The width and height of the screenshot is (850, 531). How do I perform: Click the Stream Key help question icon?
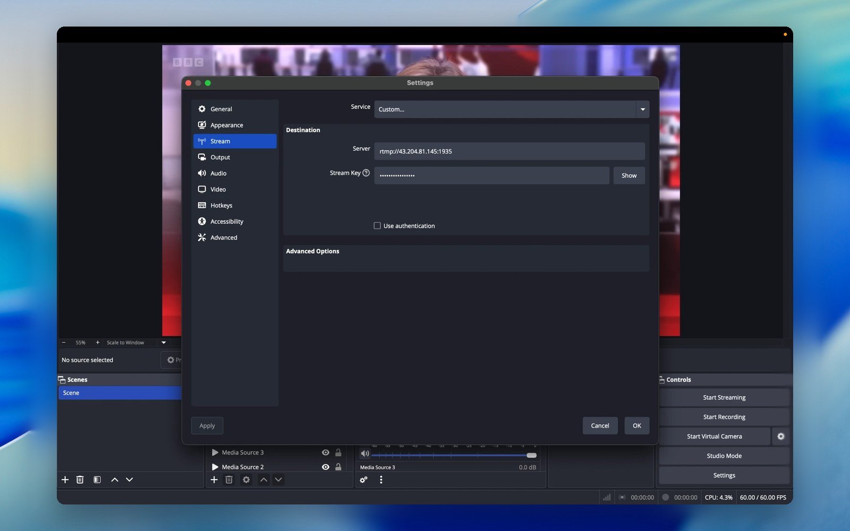click(x=366, y=173)
